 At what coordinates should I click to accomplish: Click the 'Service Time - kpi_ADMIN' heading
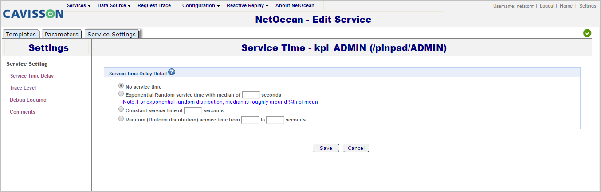[344, 48]
